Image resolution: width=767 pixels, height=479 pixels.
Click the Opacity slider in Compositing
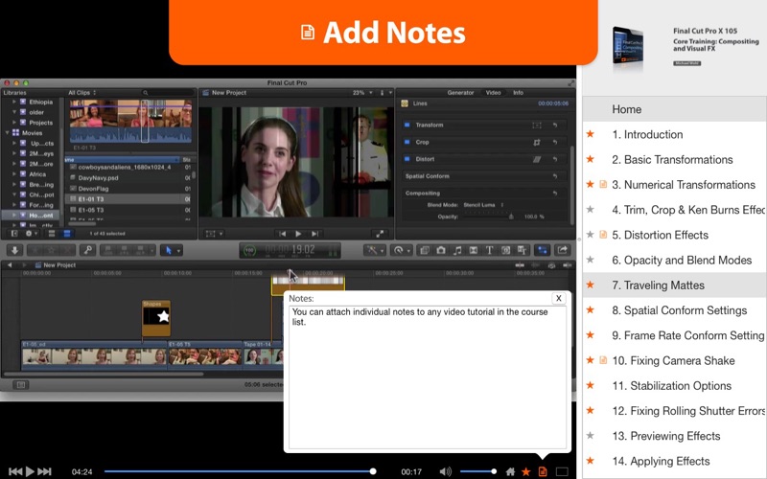[x=488, y=217]
